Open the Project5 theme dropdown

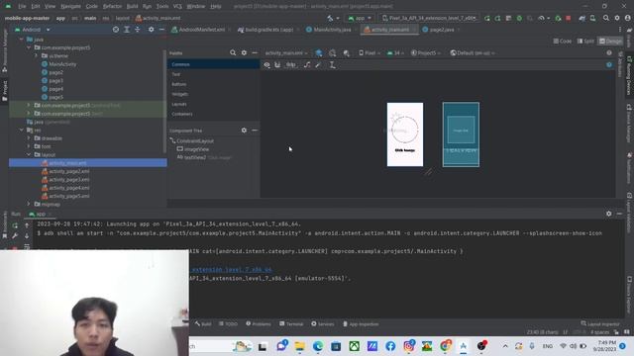(426, 52)
